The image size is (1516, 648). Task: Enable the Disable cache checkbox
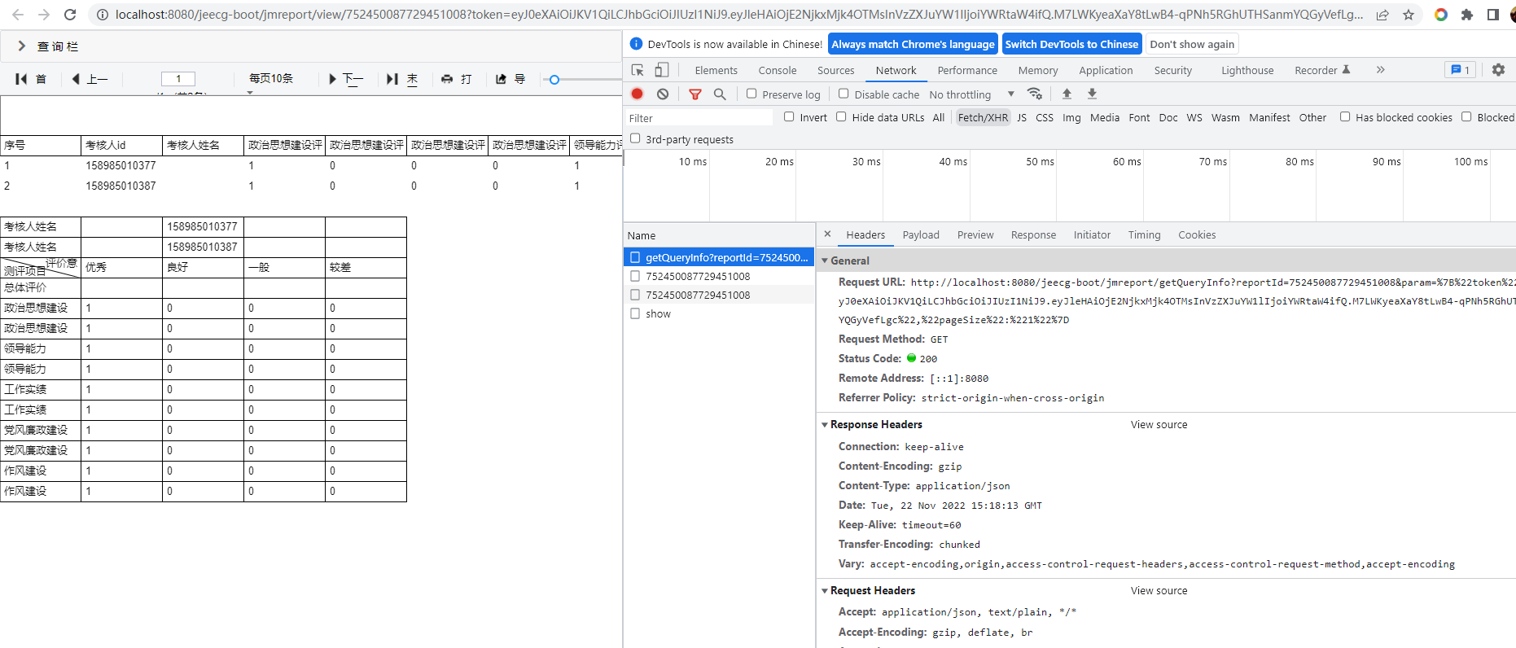tap(843, 94)
